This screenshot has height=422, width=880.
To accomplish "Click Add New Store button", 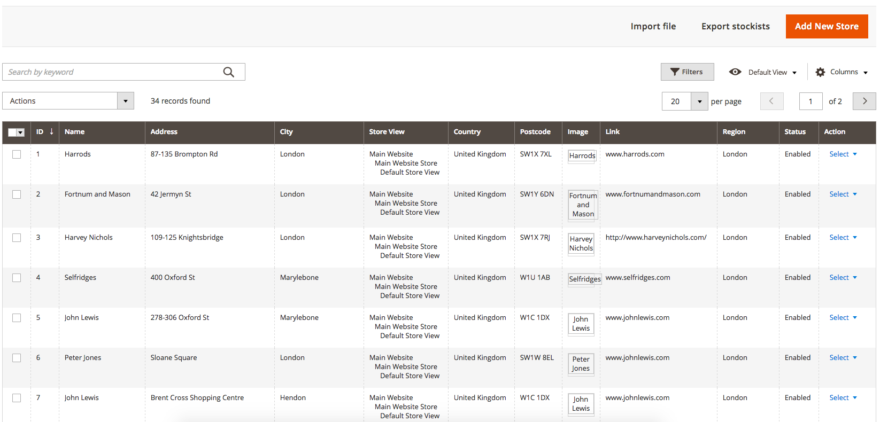I will [827, 26].
